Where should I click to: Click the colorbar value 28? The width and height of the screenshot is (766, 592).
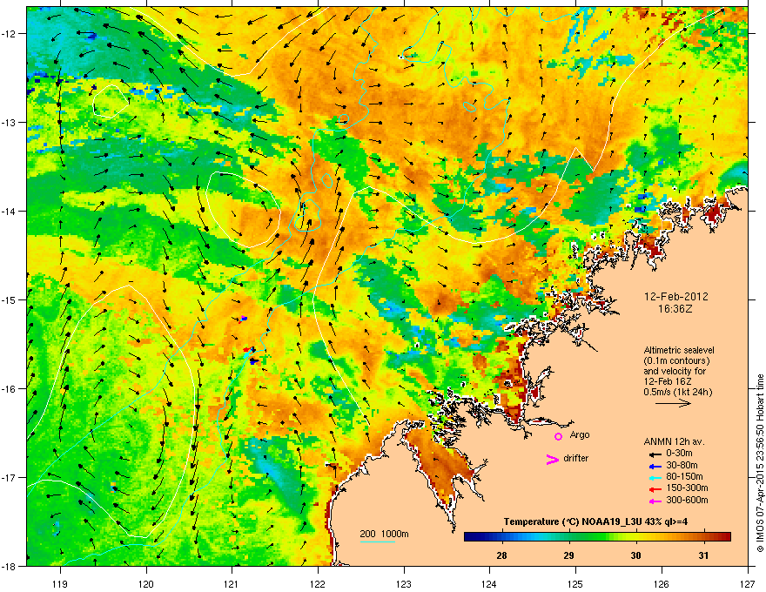tap(501, 555)
